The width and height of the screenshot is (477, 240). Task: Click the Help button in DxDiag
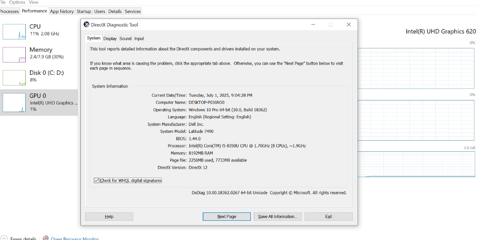109,217
